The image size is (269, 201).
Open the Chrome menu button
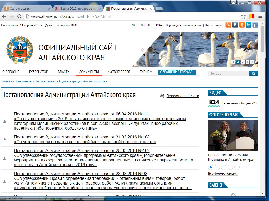(260, 16)
